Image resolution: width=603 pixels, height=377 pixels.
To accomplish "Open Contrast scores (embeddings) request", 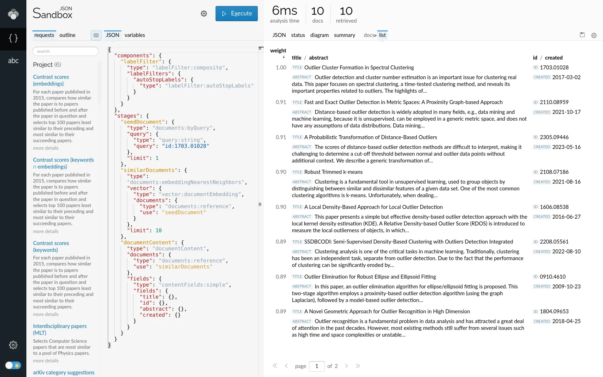I will point(51,80).
